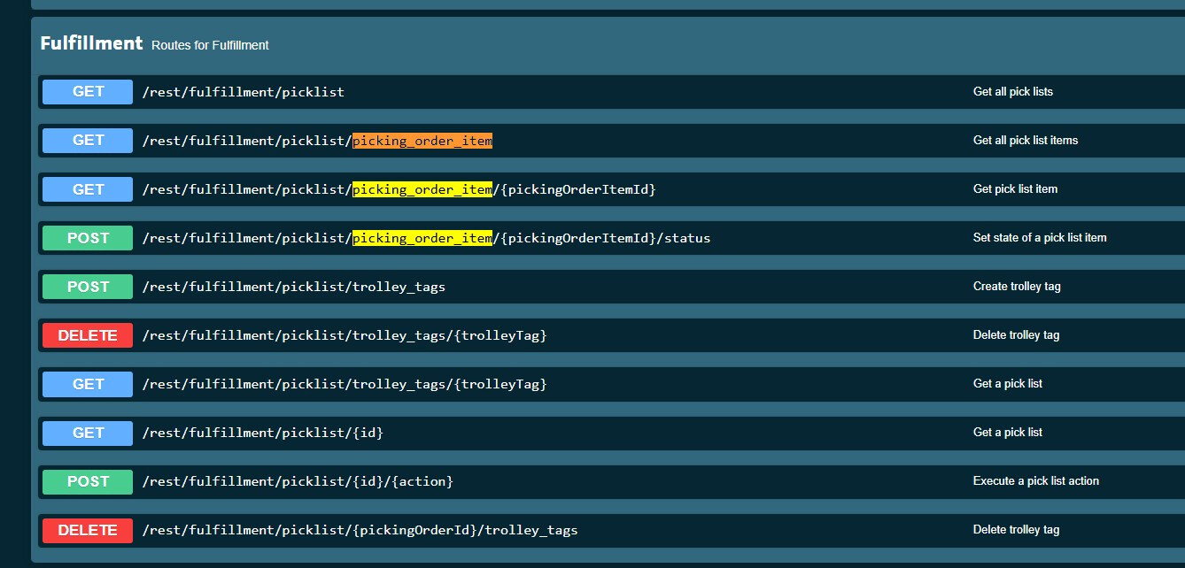Click the 'Routes for Fulfillment' subtitle
This screenshot has width=1185, height=568.
click(x=210, y=45)
